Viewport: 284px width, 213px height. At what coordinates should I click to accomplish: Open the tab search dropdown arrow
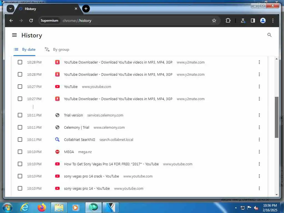pyautogui.click(x=11, y=9)
